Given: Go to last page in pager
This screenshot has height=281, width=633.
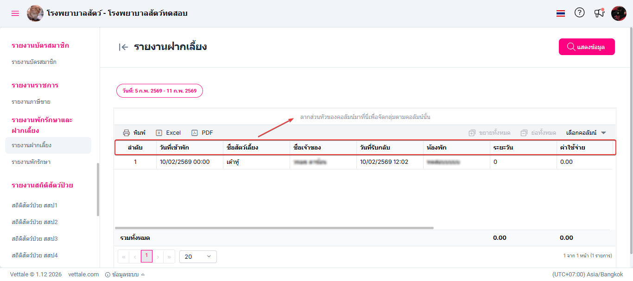Looking at the screenshot, I should pyautogui.click(x=170, y=256).
